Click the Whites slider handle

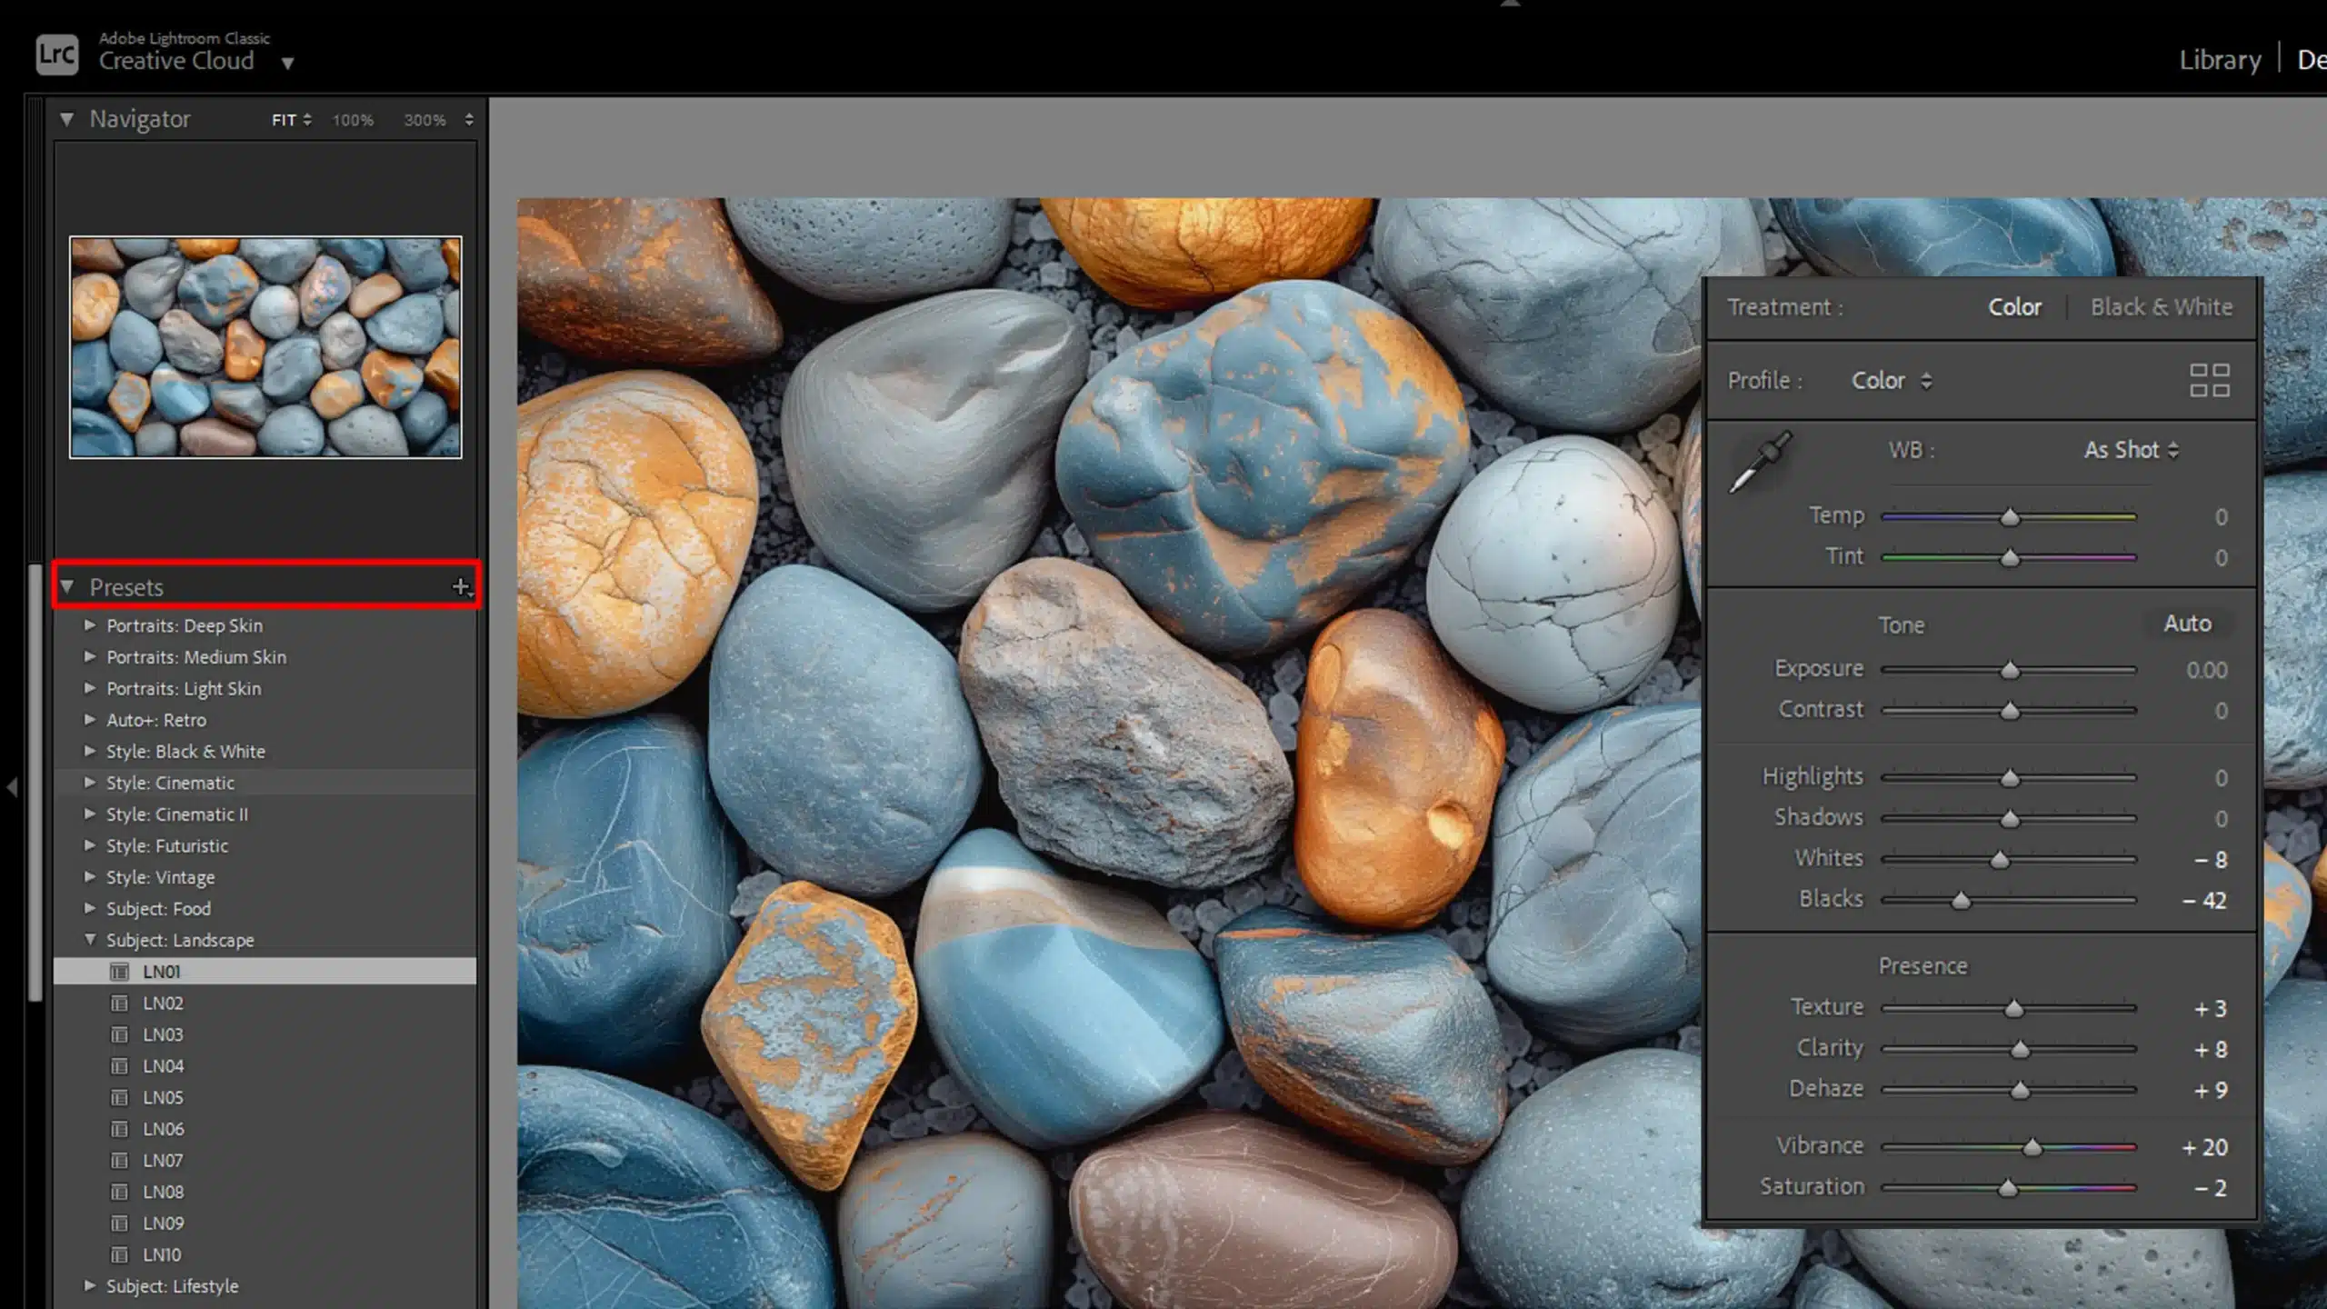point(2000,859)
